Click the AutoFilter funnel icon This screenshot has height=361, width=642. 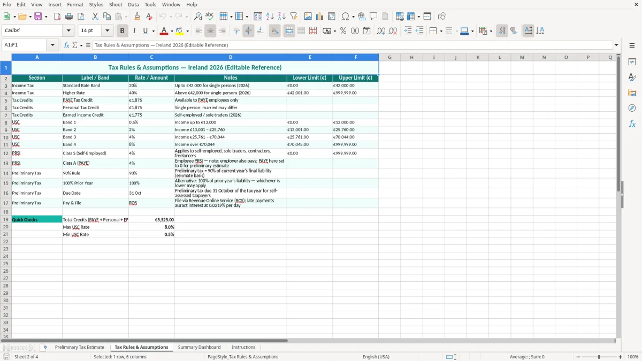pos(294,17)
